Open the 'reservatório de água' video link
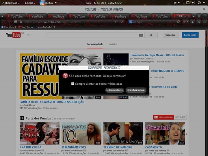The width and height of the screenshot is (208, 156). click(164, 87)
